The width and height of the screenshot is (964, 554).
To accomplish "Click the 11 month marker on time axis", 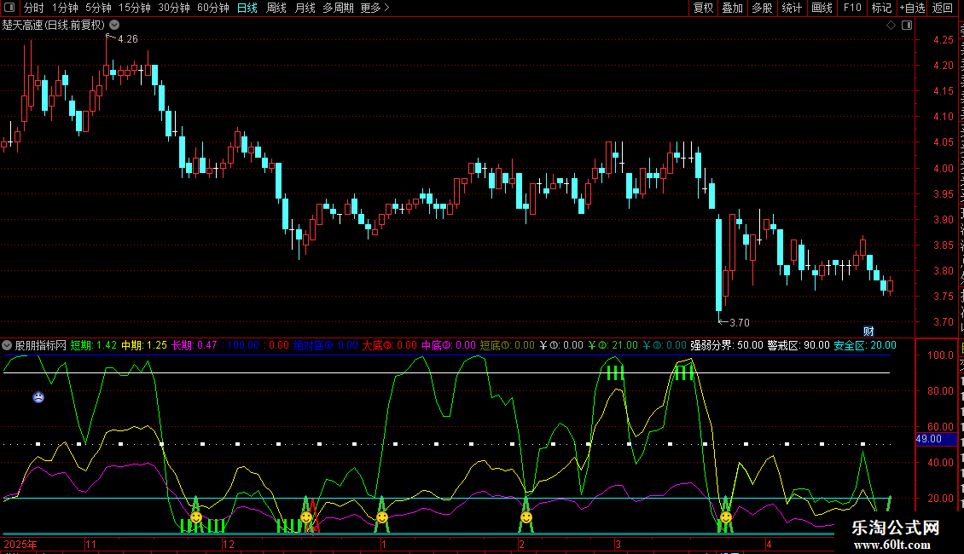I will (x=91, y=544).
